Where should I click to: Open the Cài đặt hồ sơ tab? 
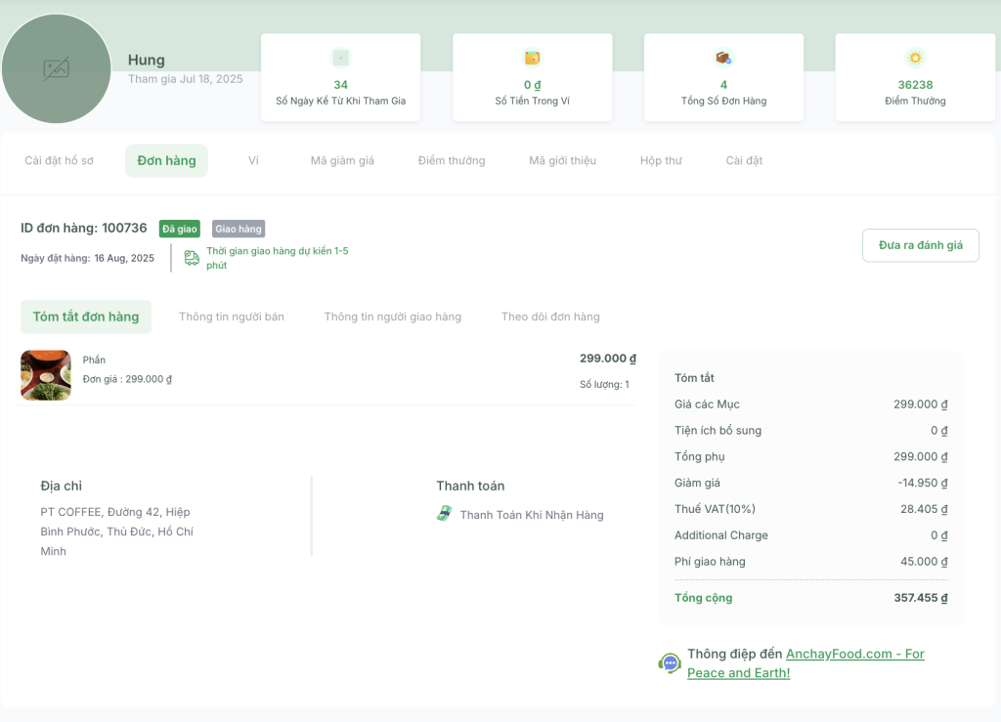pyautogui.click(x=59, y=160)
